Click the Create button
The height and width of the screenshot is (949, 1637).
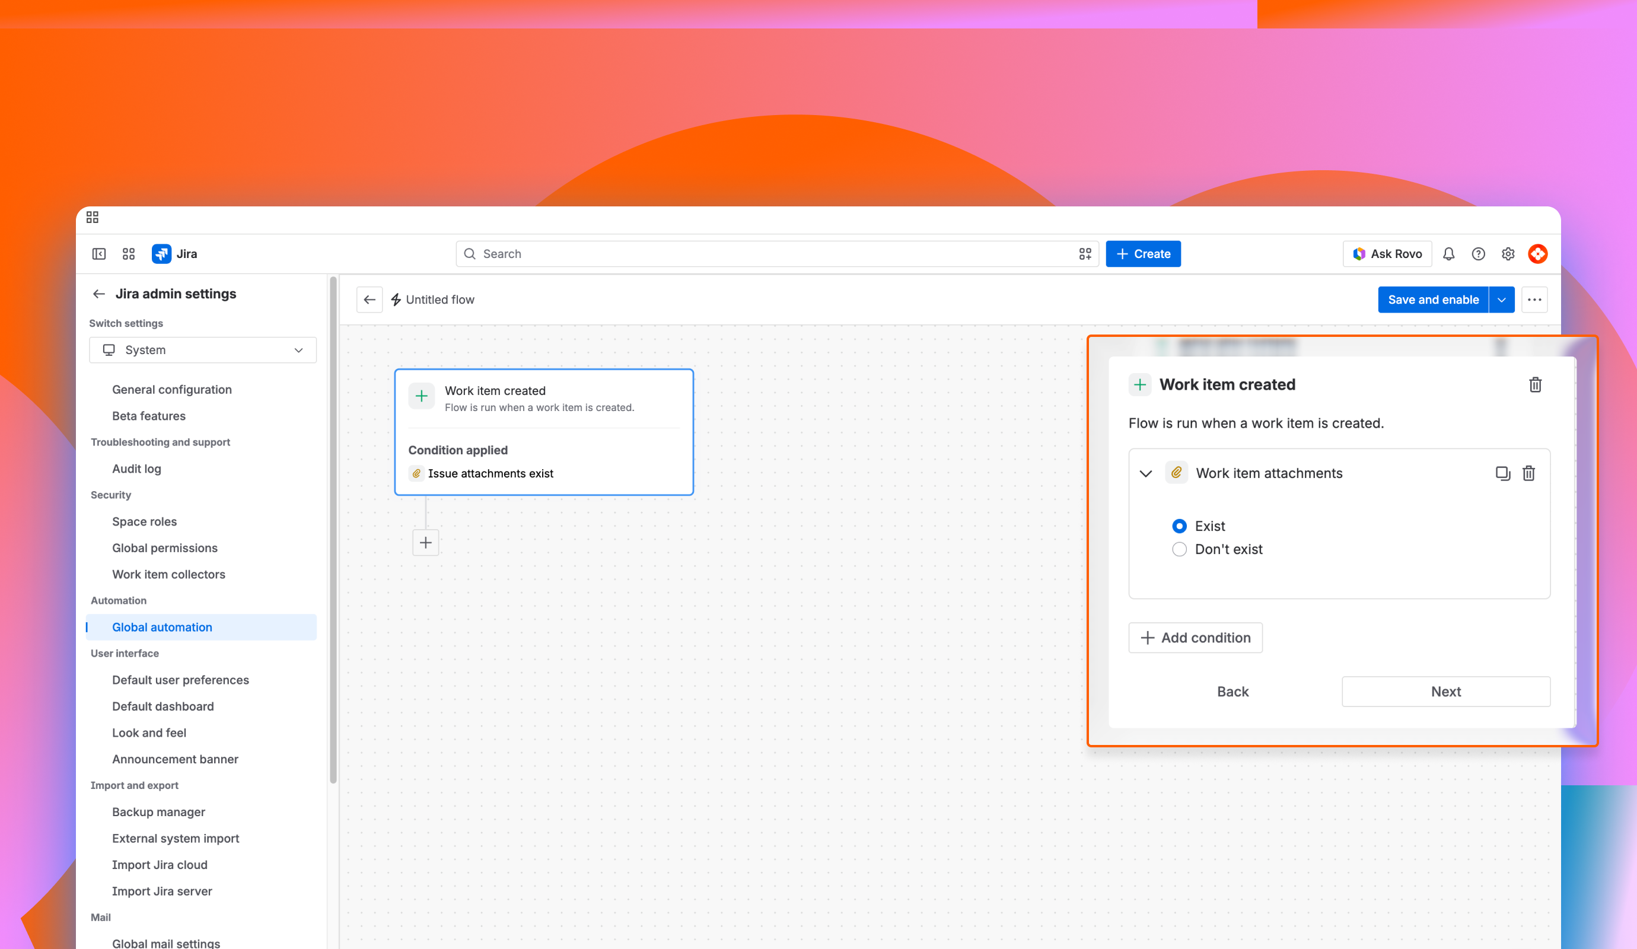click(1144, 254)
